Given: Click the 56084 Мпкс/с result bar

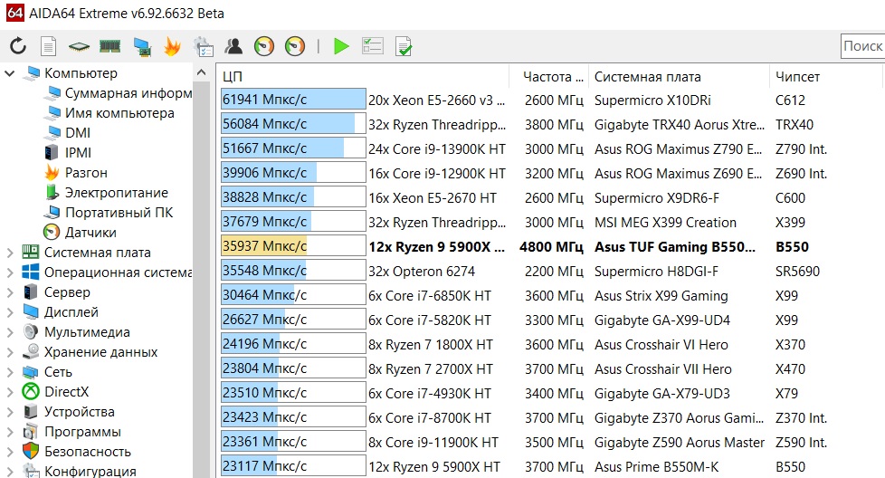Looking at the screenshot, I should click(x=293, y=124).
